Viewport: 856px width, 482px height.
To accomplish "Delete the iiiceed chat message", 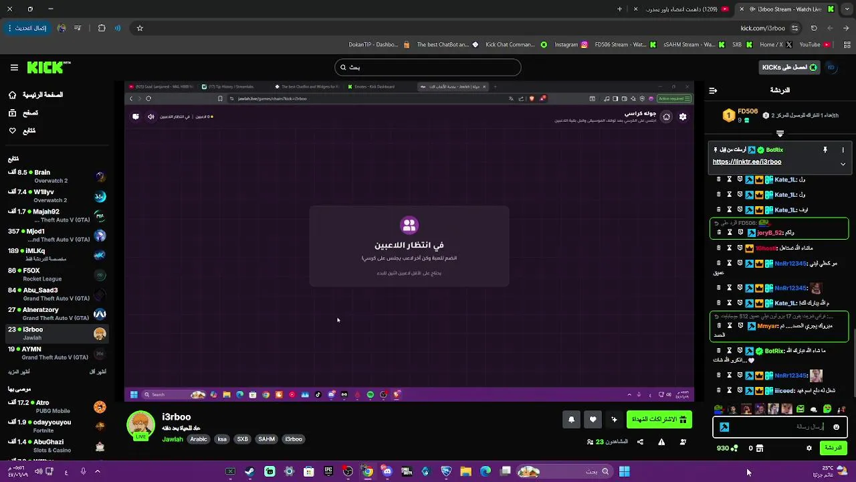I will 719,390.
